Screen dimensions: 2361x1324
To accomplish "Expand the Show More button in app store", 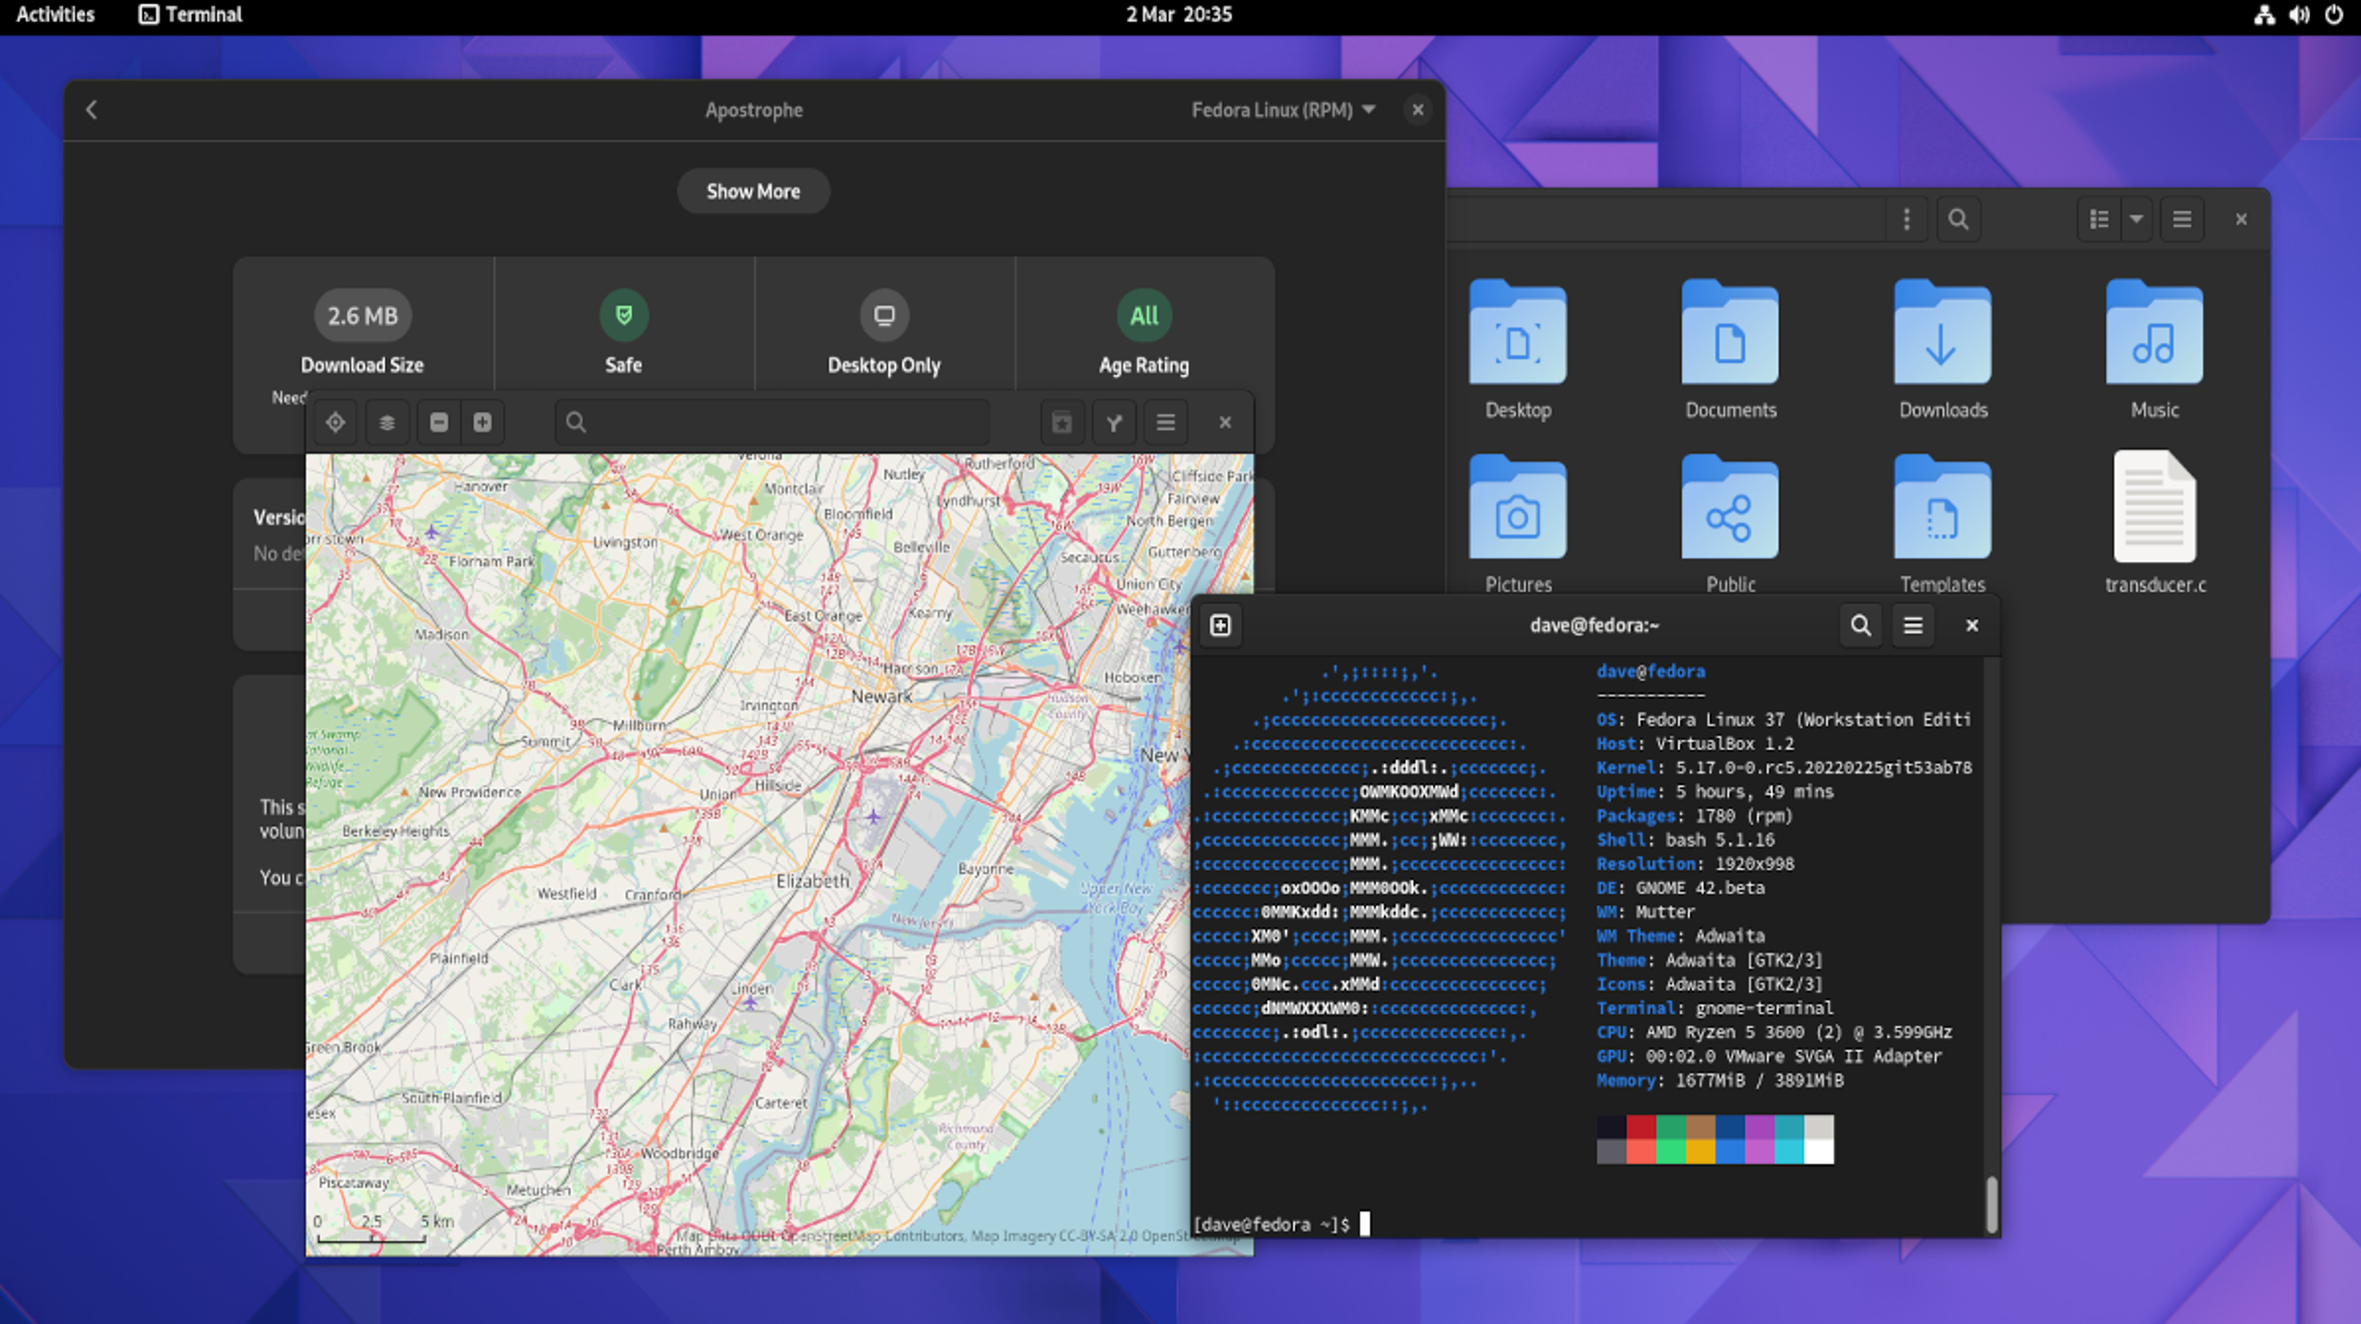I will [x=752, y=191].
